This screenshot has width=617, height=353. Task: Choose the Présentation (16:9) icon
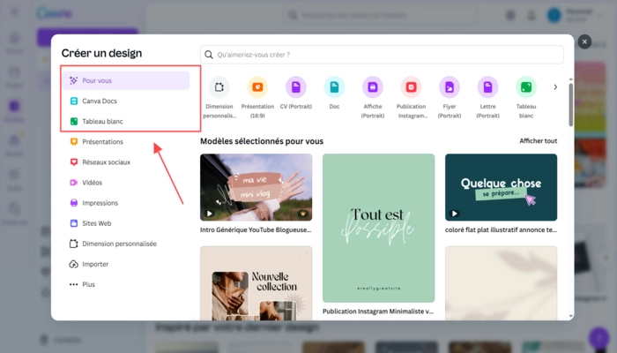click(x=257, y=87)
